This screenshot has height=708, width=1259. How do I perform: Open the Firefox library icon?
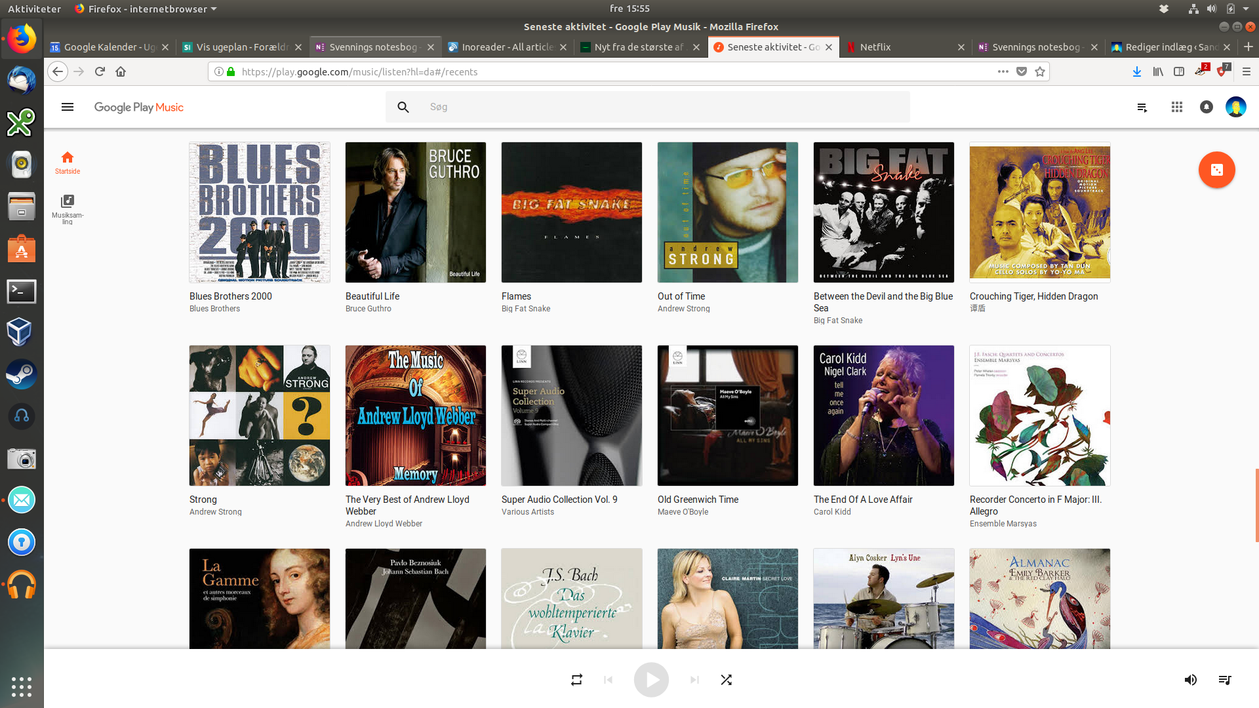1158,71
